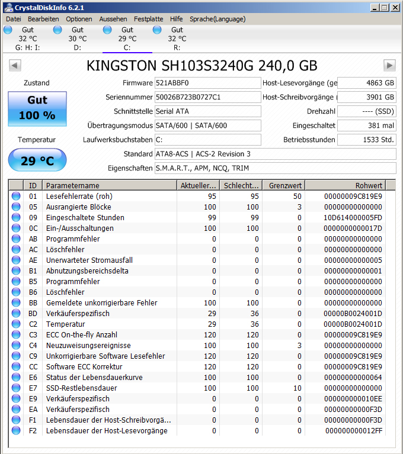Screen dimensions: 403x454
Task: Select the Unerwarteter Stromausfall row text
Action: point(89,260)
